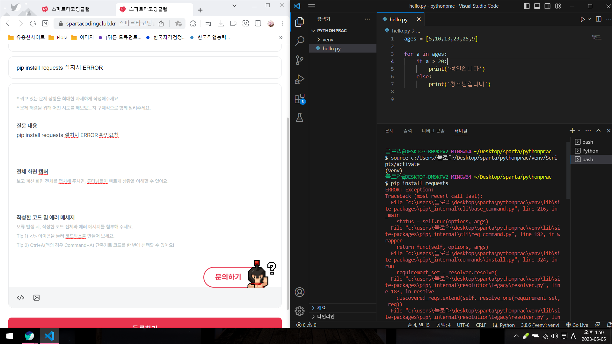This screenshot has width=612, height=344.
Task: Open the terminal panel more actions menu
Action: [588, 131]
